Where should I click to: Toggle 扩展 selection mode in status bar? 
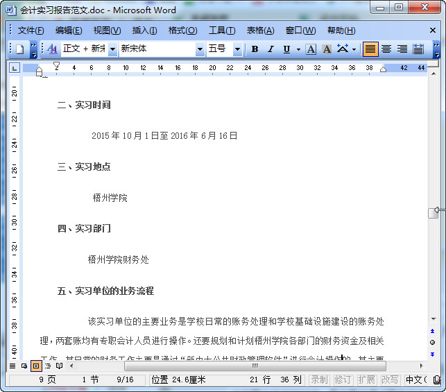point(366,380)
